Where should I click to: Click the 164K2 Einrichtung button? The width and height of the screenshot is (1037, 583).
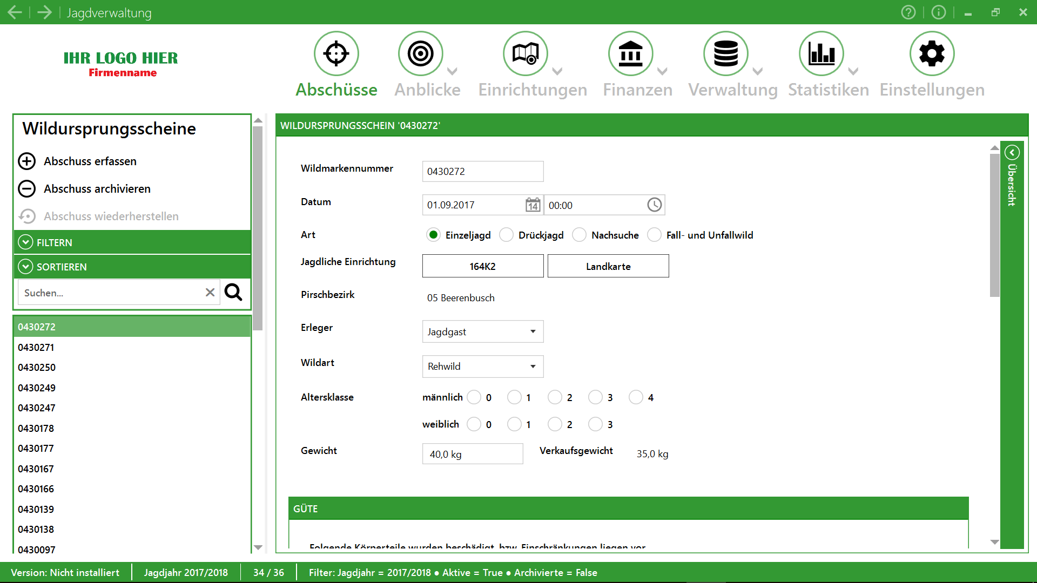(x=483, y=266)
